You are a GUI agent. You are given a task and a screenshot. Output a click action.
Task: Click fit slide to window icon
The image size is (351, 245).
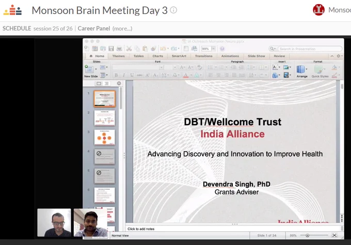(334, 235)
